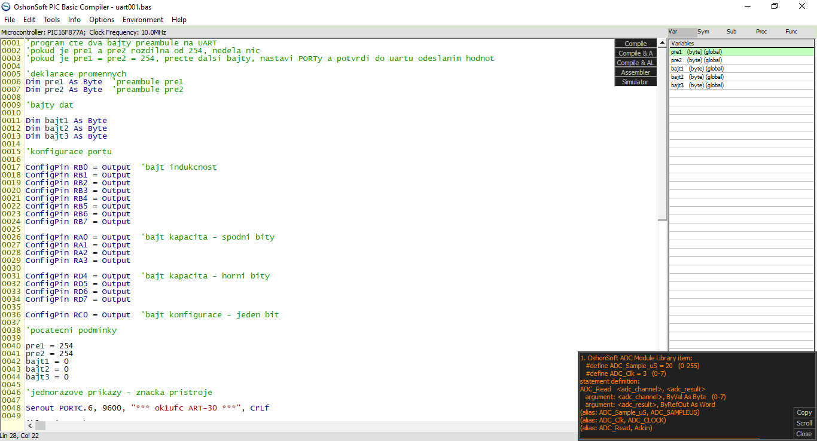Click the Compile & AL button
Screen dimensions: 817x441
(635, 63)
